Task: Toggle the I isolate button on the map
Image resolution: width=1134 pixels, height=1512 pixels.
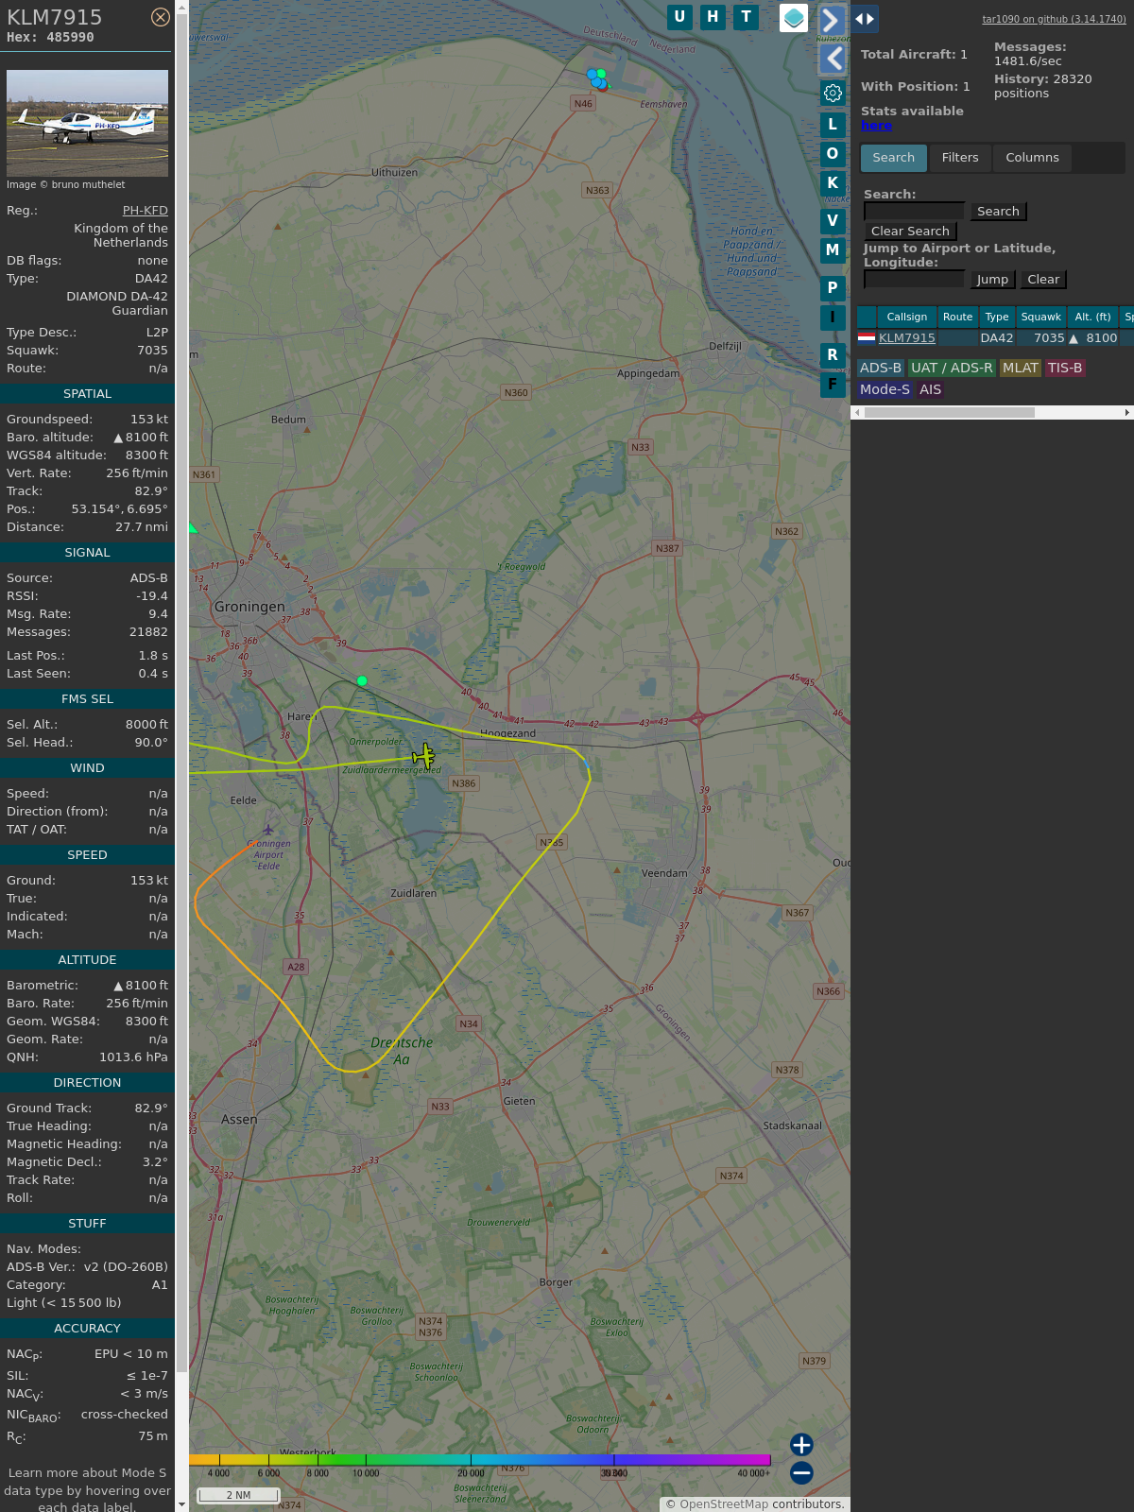Action: tap(833, 318)
